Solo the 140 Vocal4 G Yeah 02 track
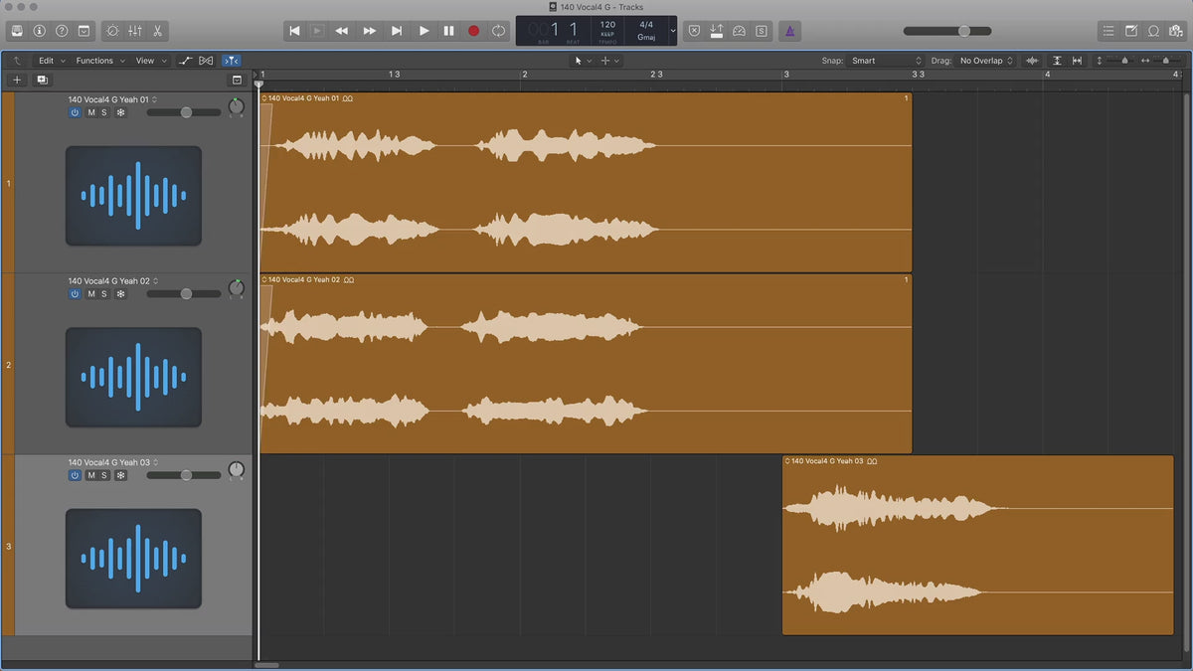The image size is (1193, 671). [x=104, y=294]
